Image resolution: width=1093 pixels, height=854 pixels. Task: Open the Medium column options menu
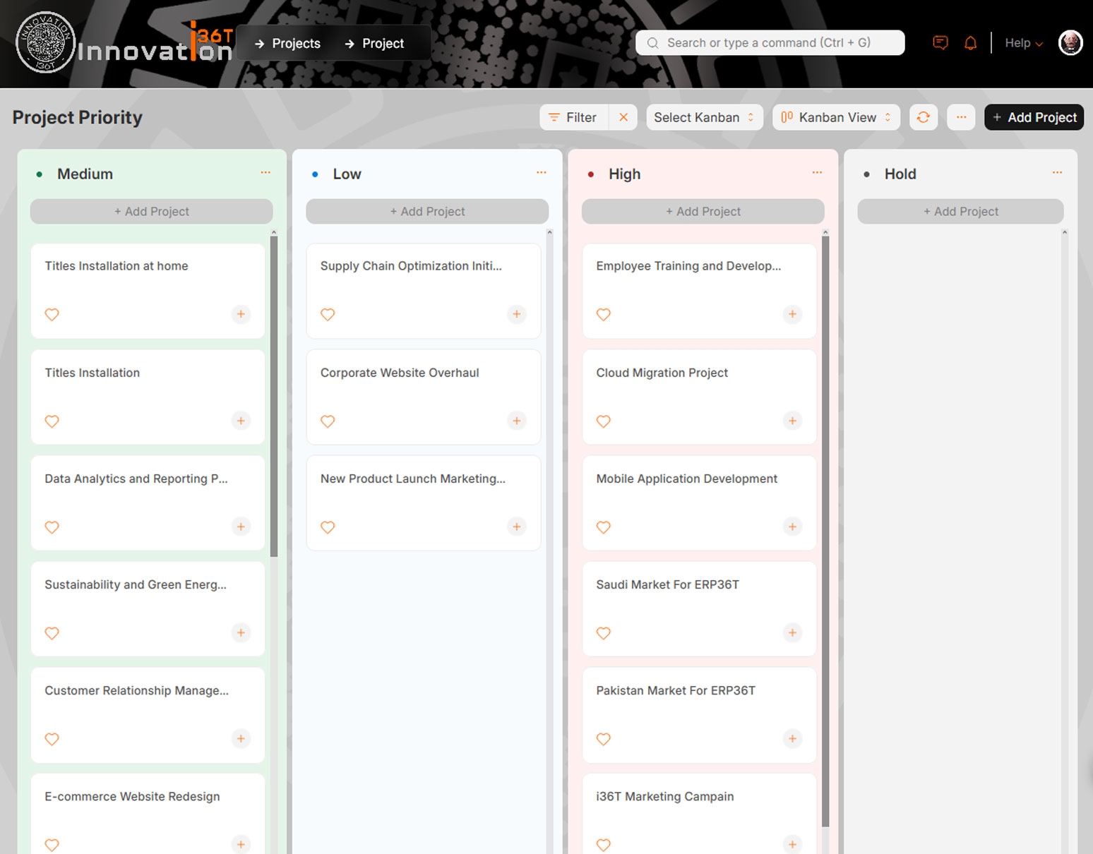[x=265, y=173]
